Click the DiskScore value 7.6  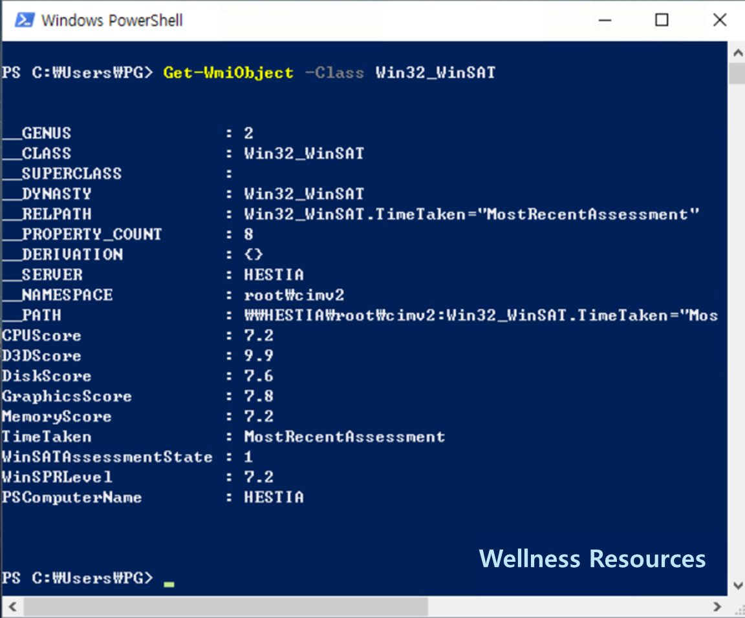[259, 376]
